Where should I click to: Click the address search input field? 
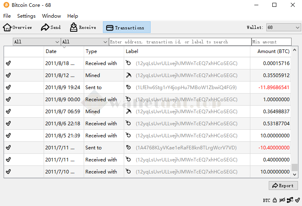tap(180, 42)
